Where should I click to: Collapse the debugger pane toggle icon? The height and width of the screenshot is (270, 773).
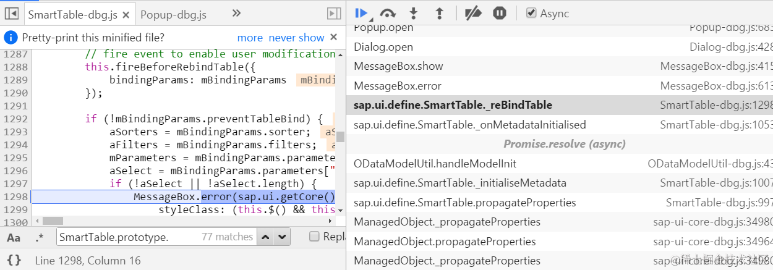coord(334,13)
